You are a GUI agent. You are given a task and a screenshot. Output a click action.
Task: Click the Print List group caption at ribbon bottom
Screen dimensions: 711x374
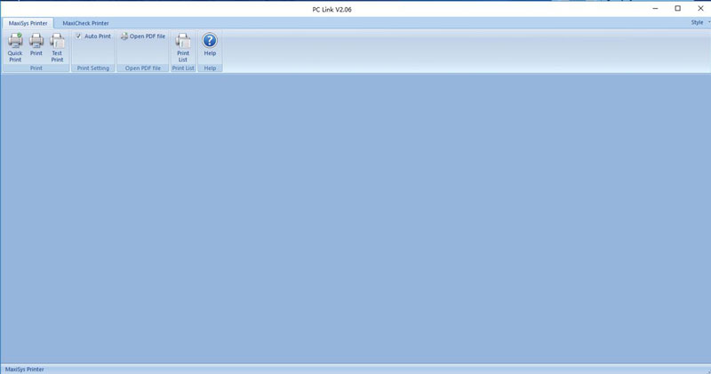(183, 68)
